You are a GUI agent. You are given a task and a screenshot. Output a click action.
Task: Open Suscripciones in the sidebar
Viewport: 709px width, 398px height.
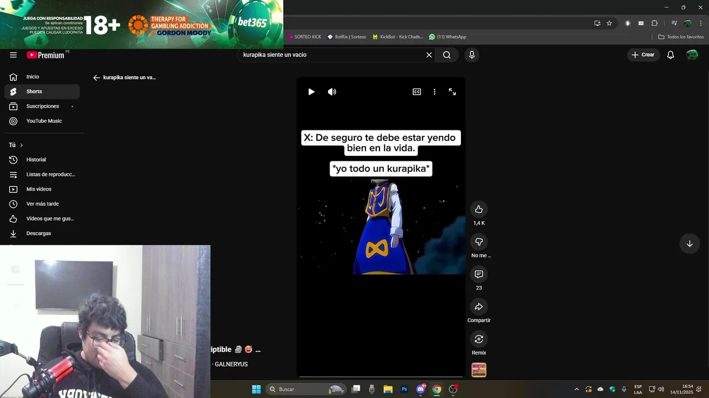42,106
